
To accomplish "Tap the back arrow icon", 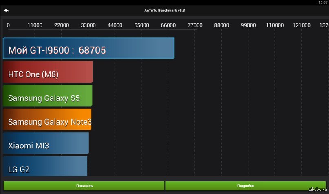I will click(x=7, y=10).
